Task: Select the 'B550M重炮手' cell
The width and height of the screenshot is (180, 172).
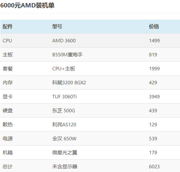Action: pos(67,55)
